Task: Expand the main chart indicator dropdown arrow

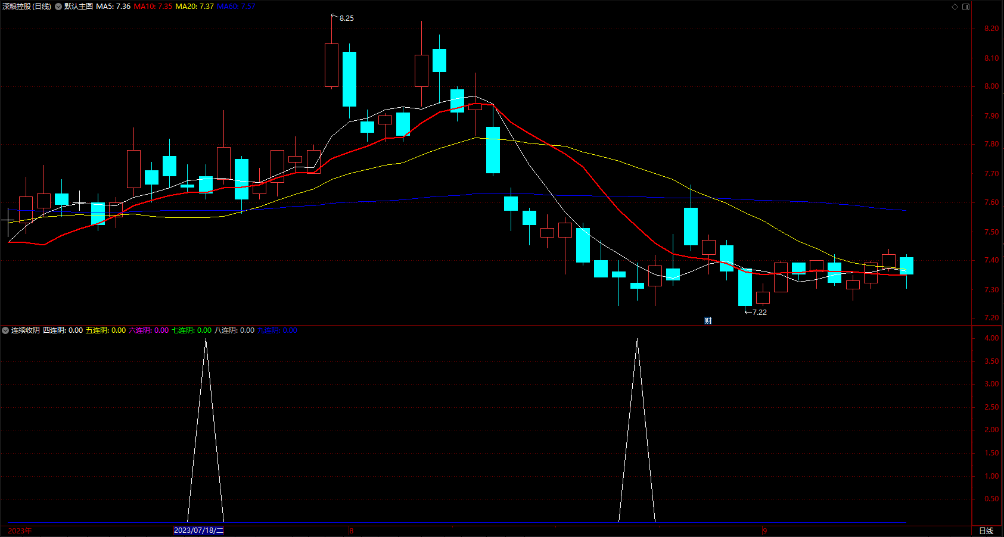Action: (58, 7)
